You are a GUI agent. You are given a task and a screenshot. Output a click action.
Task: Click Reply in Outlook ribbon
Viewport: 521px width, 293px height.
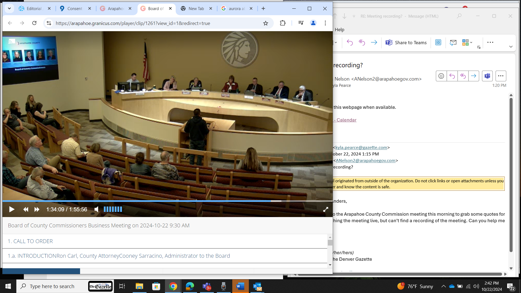350,42
